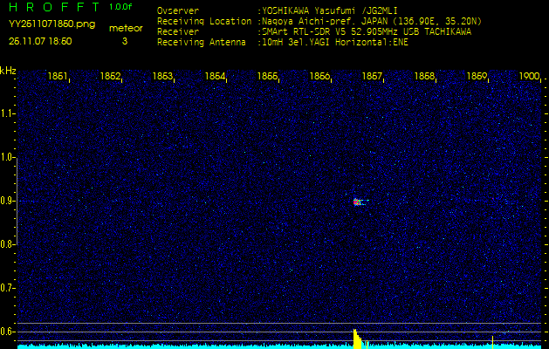The width and height of the screenshot is (549, 349).
Task: Select the 1855 time marker
Action: click(x=267, y=77)
